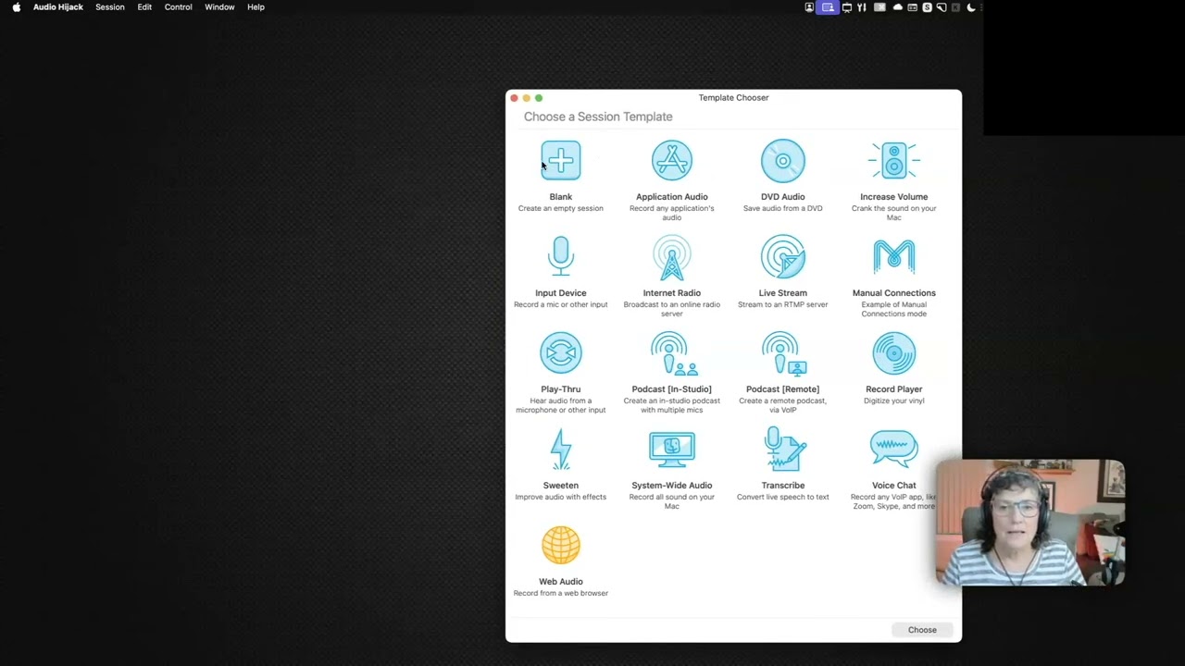Click the crescent moon icon in the menu bar
The height and width of the screenshot is (666, 1185).
971,7
